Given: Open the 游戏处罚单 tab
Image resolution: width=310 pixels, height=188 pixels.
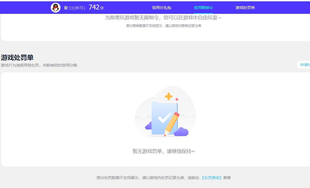Looking at the screenshot, I should tap(245, 8).
